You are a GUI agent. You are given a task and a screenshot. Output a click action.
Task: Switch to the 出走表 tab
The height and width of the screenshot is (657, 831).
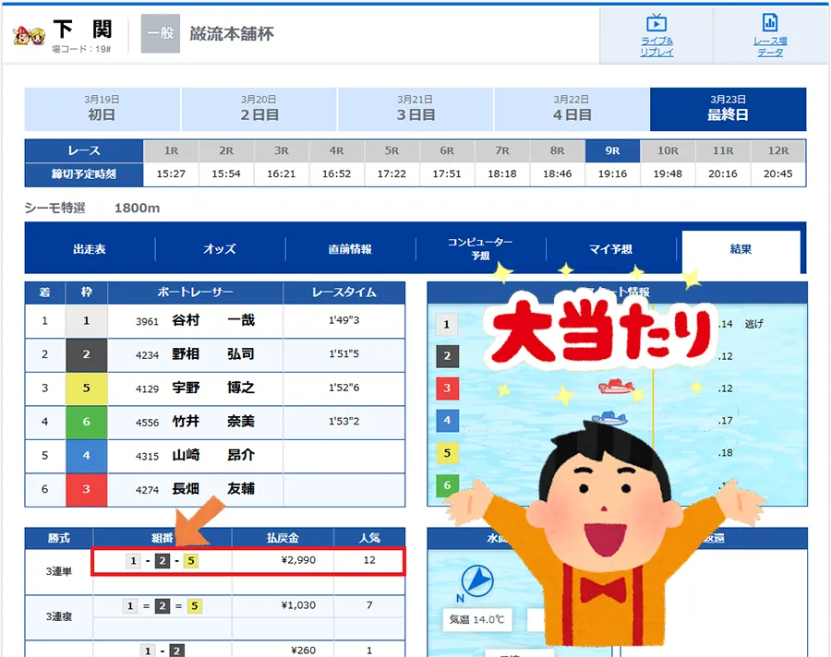click(x=90, y=249)
